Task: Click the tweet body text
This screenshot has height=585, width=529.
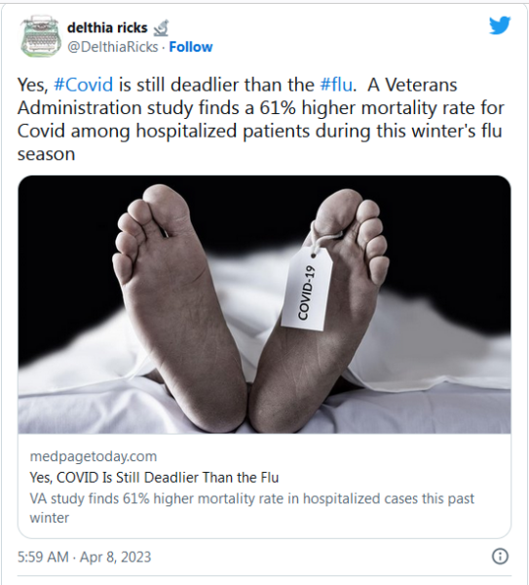Action: [x=260, y=119]
